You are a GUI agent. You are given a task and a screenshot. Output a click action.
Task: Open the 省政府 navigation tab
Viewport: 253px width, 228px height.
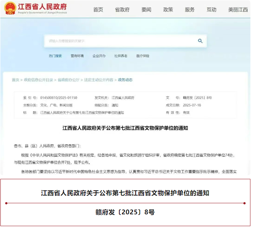[x=122, y=10]
